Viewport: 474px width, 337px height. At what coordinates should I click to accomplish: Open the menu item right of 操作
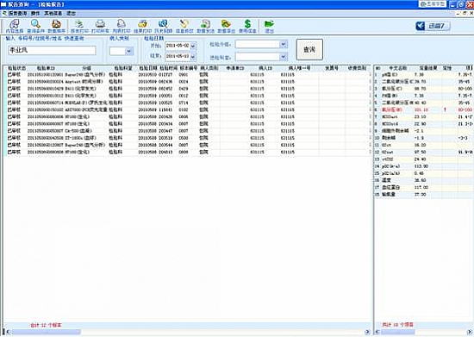pyautogui.click(x=53, y=13)
